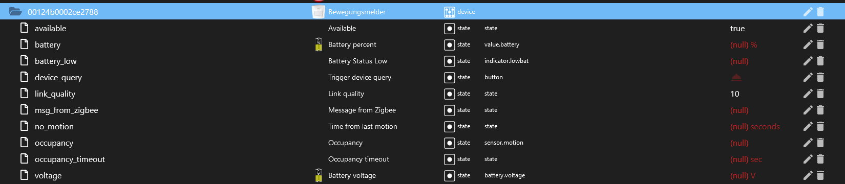
Task: Click the pencil icon for battery state
Action: pyautogui.click(x=808, y=44)
